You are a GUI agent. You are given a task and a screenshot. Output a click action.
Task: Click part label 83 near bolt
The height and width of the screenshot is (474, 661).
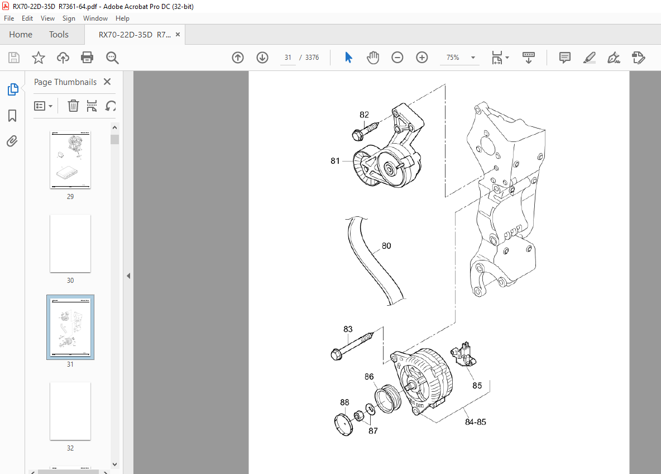coord(348,329)
